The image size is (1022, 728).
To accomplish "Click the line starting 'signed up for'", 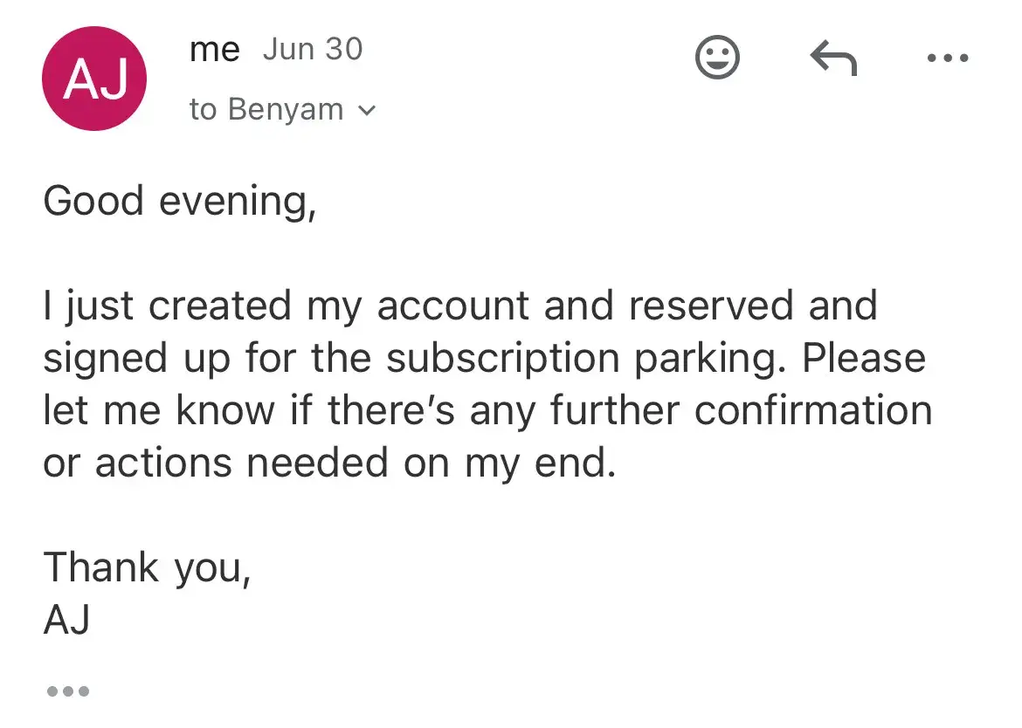I will 484,358.
